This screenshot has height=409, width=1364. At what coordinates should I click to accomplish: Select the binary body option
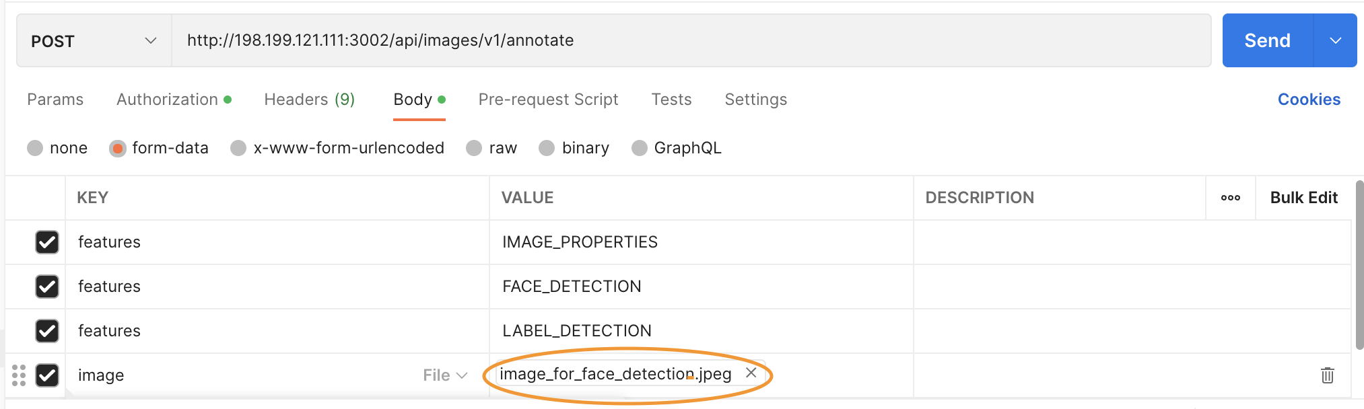(x=547, y=148)
